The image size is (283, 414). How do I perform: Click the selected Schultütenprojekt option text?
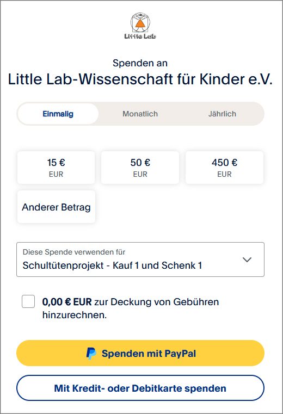coord(112,265)
